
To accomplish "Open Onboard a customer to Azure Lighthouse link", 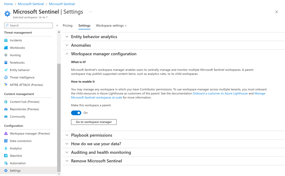I will 220,93.
